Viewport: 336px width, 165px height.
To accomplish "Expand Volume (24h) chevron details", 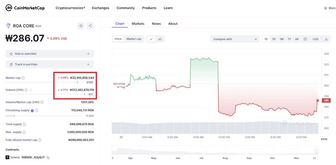I will pos(30,90).
